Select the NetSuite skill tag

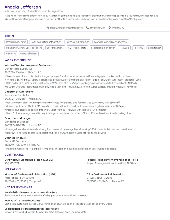coord(124,48)
